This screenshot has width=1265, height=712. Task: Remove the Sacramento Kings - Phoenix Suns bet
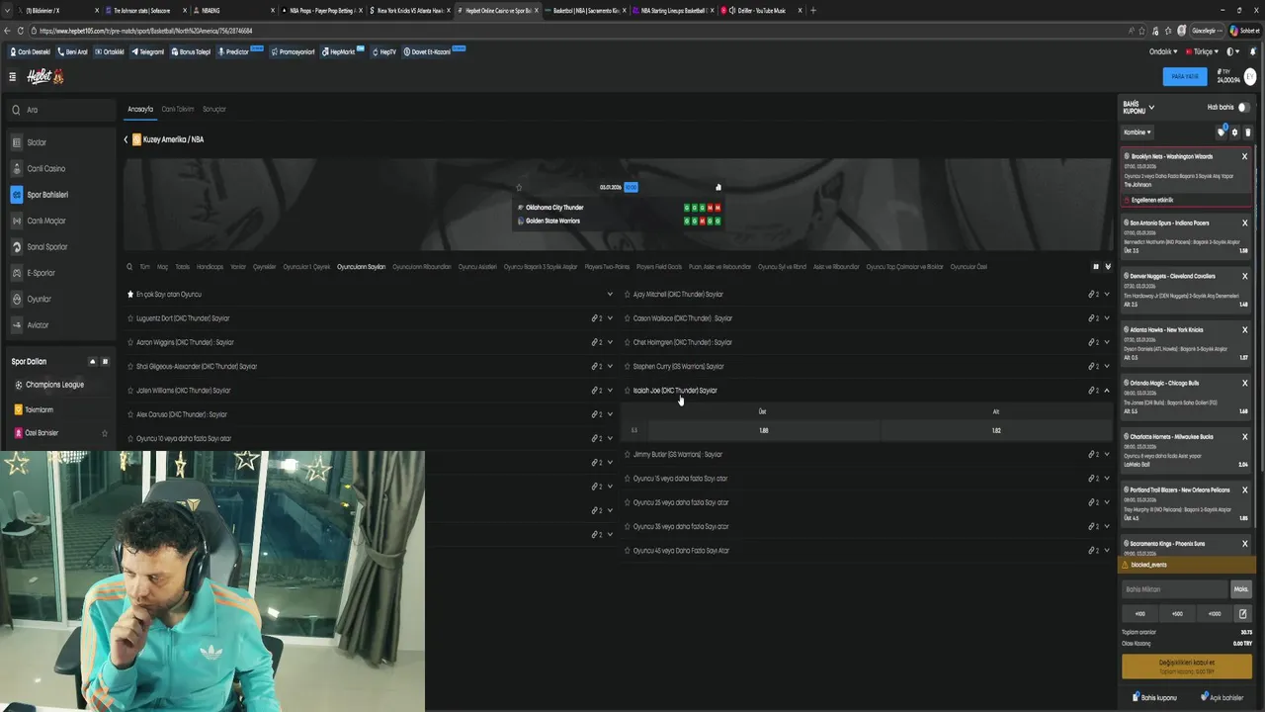pyautogui.click(x=1244, y=543)
